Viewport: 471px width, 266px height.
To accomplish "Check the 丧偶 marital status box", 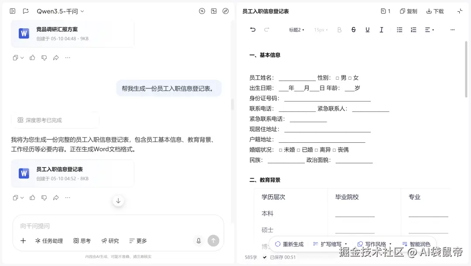I will click(334, 150).
